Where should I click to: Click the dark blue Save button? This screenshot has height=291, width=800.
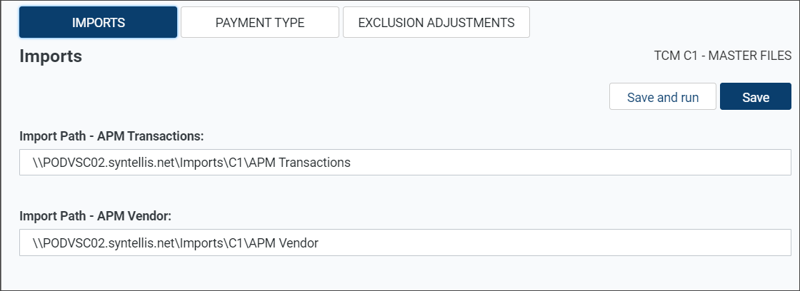[756, 97]
